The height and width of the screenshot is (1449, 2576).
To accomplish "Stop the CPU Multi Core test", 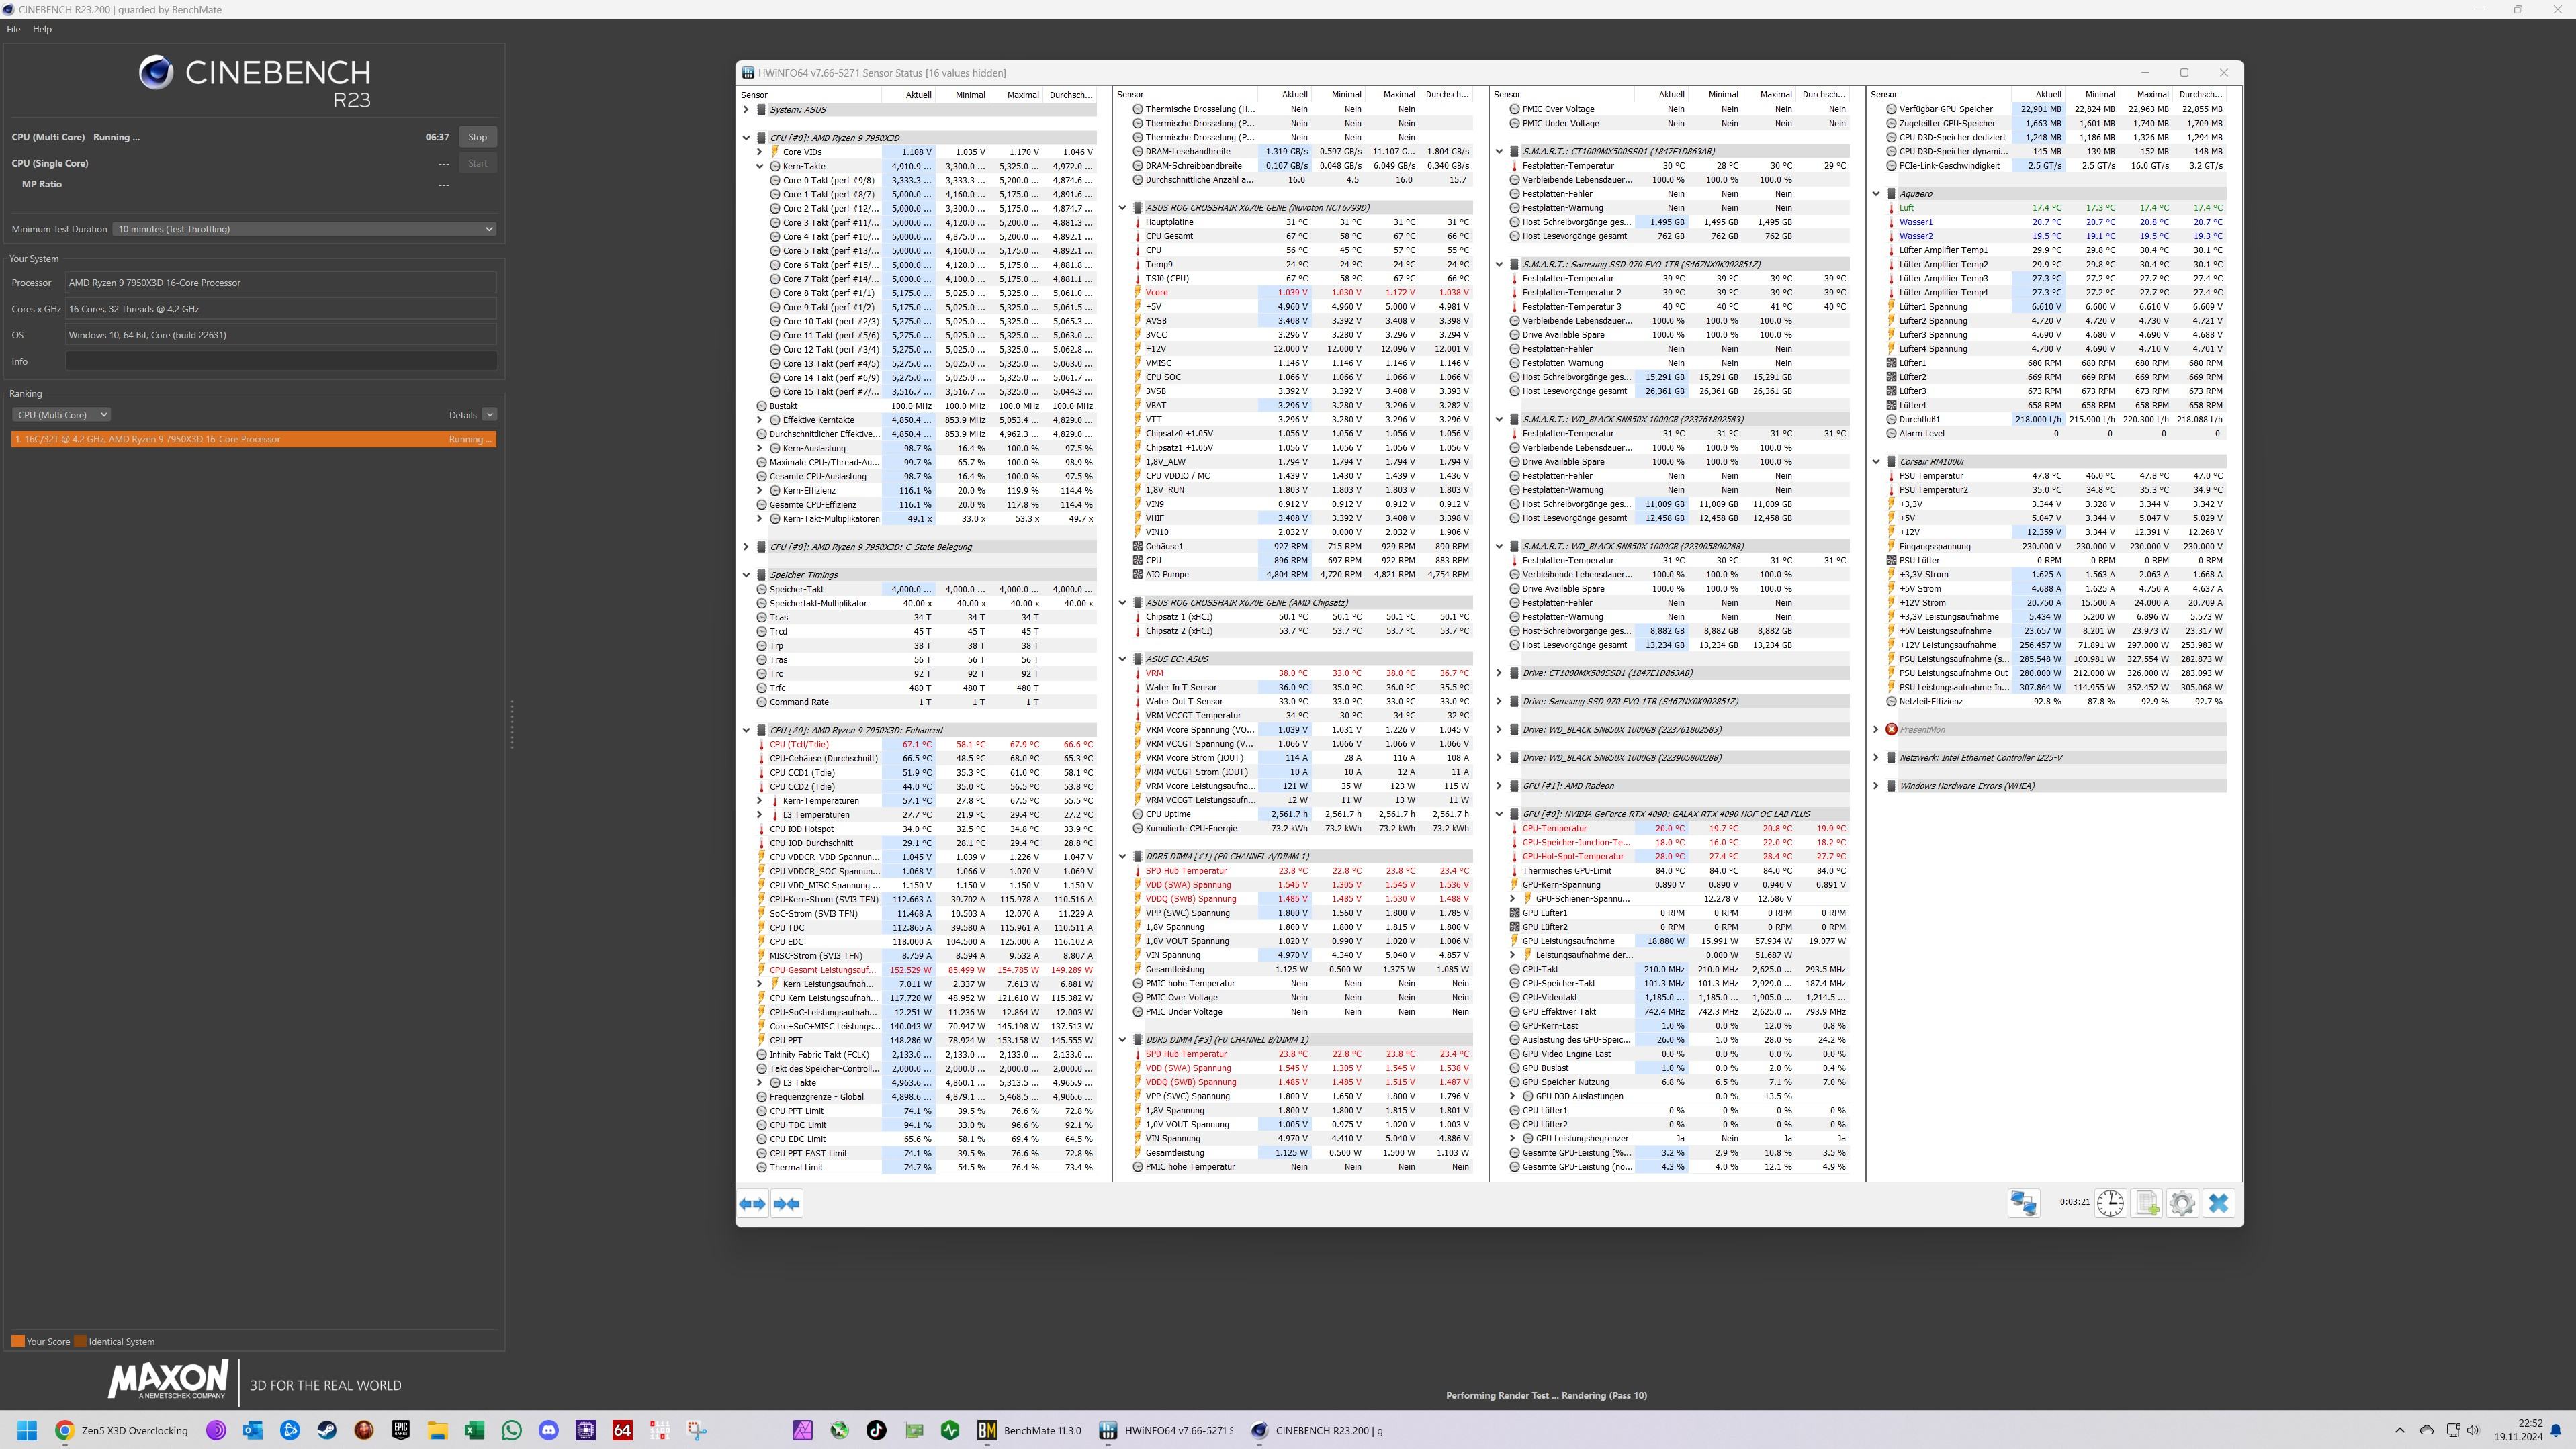I will pos(477,137).
